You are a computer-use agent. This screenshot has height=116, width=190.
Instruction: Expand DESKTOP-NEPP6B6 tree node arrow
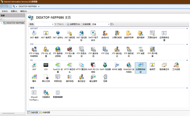pos(1,23)
